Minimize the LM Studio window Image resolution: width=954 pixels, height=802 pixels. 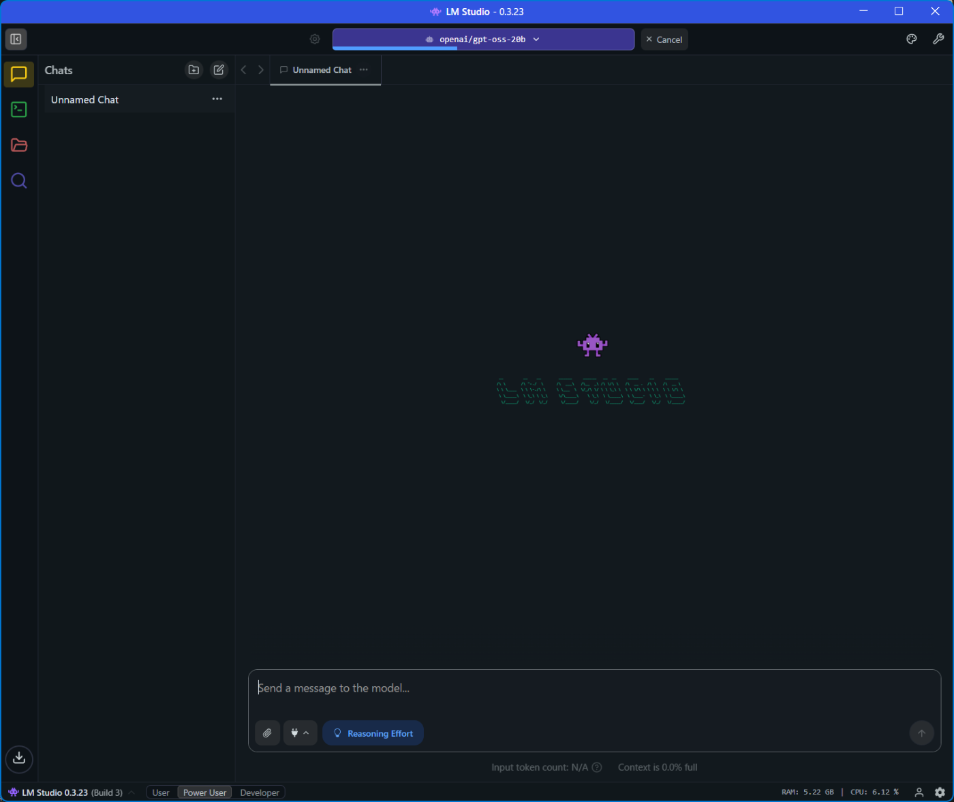[x=863, y=11]
